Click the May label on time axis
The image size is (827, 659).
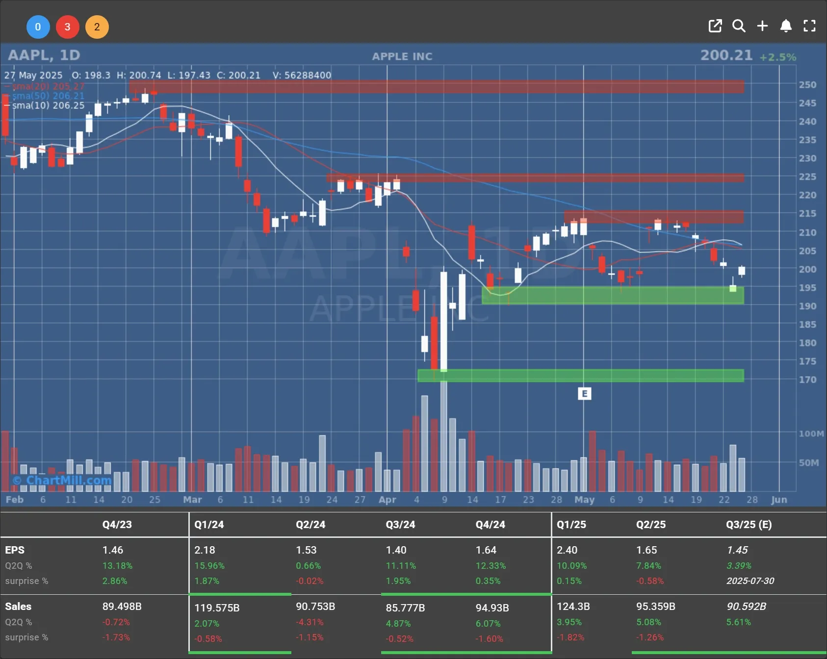coord(584,499)
